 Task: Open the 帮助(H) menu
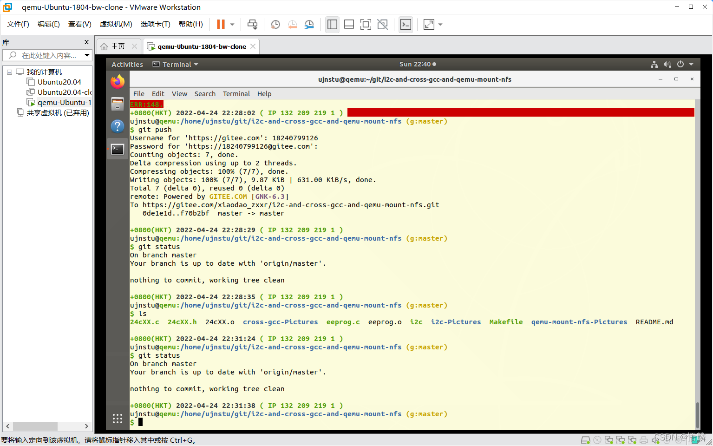[x=191, y=24]
